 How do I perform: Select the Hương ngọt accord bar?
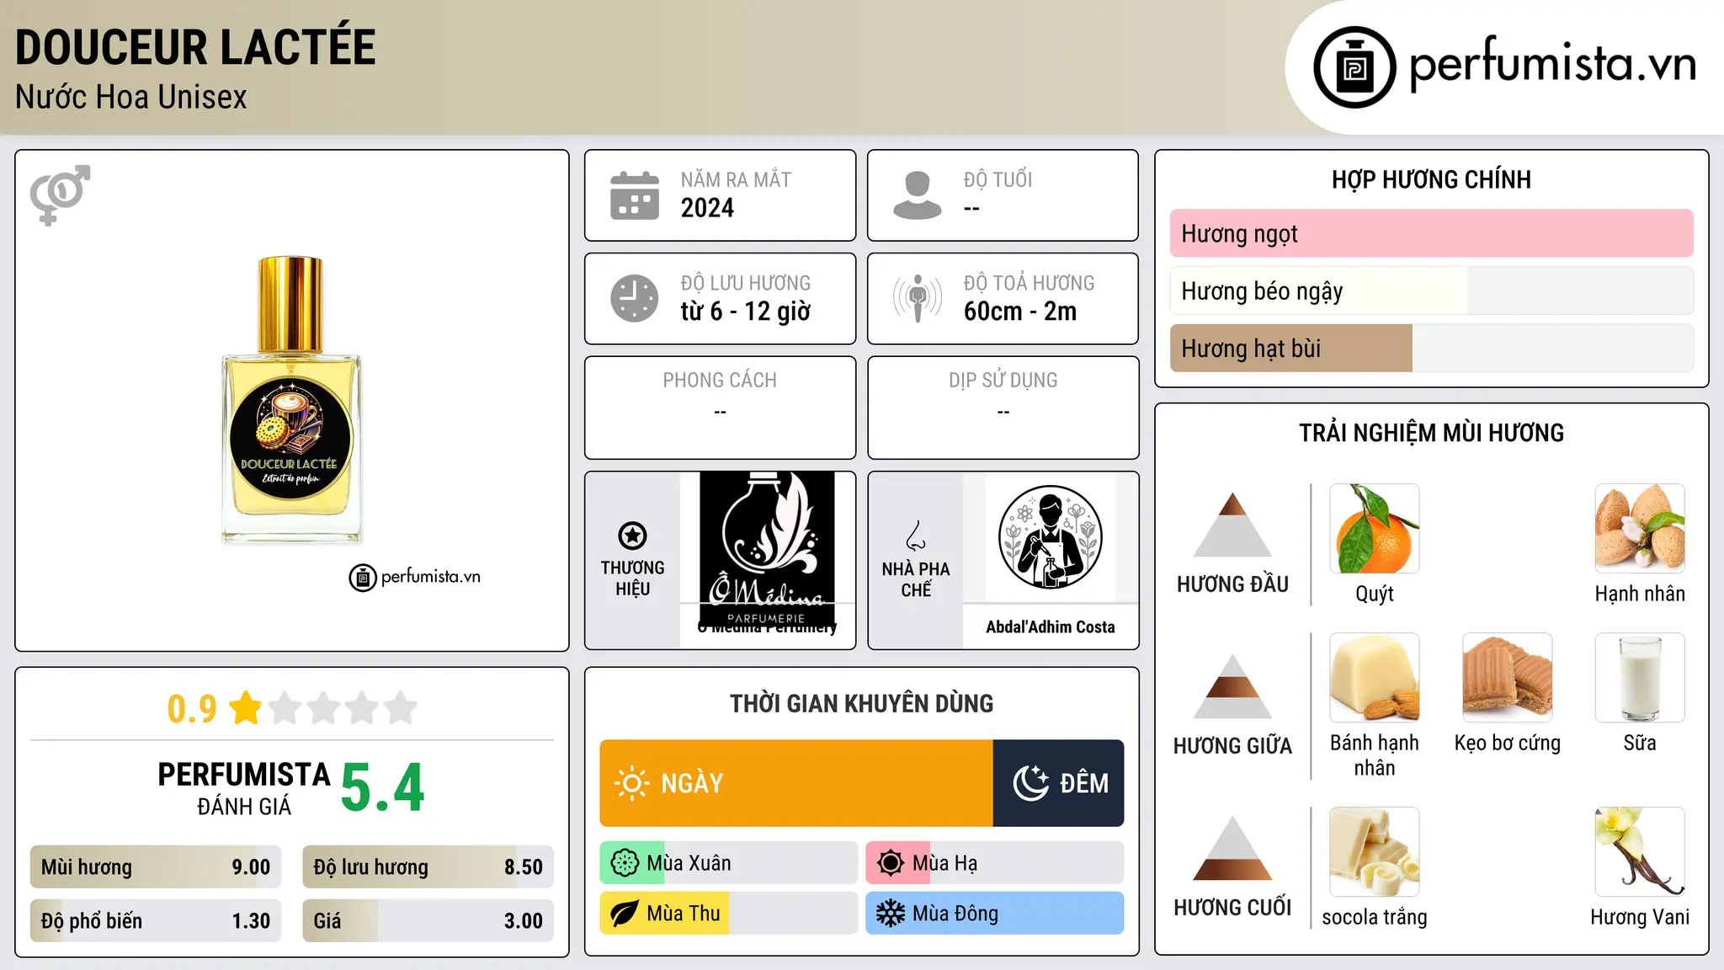coord(1431,233)
